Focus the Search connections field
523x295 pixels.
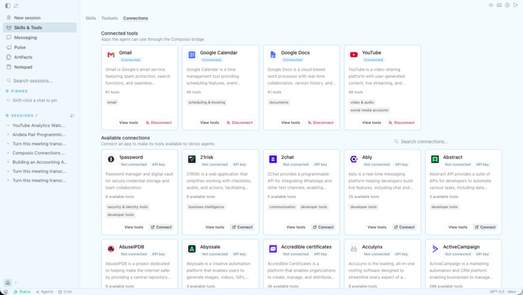447,142
